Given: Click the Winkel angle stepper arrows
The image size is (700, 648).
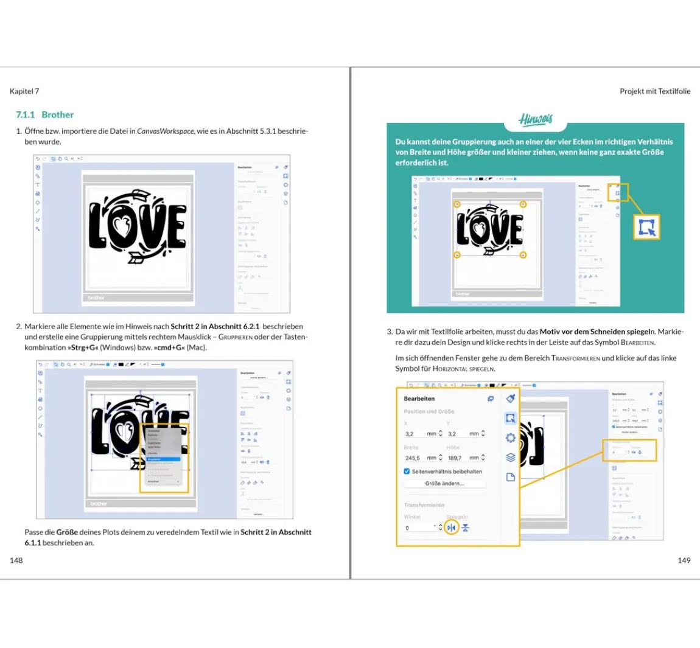Looking at the screenshot, I should (x=440, y=528).
